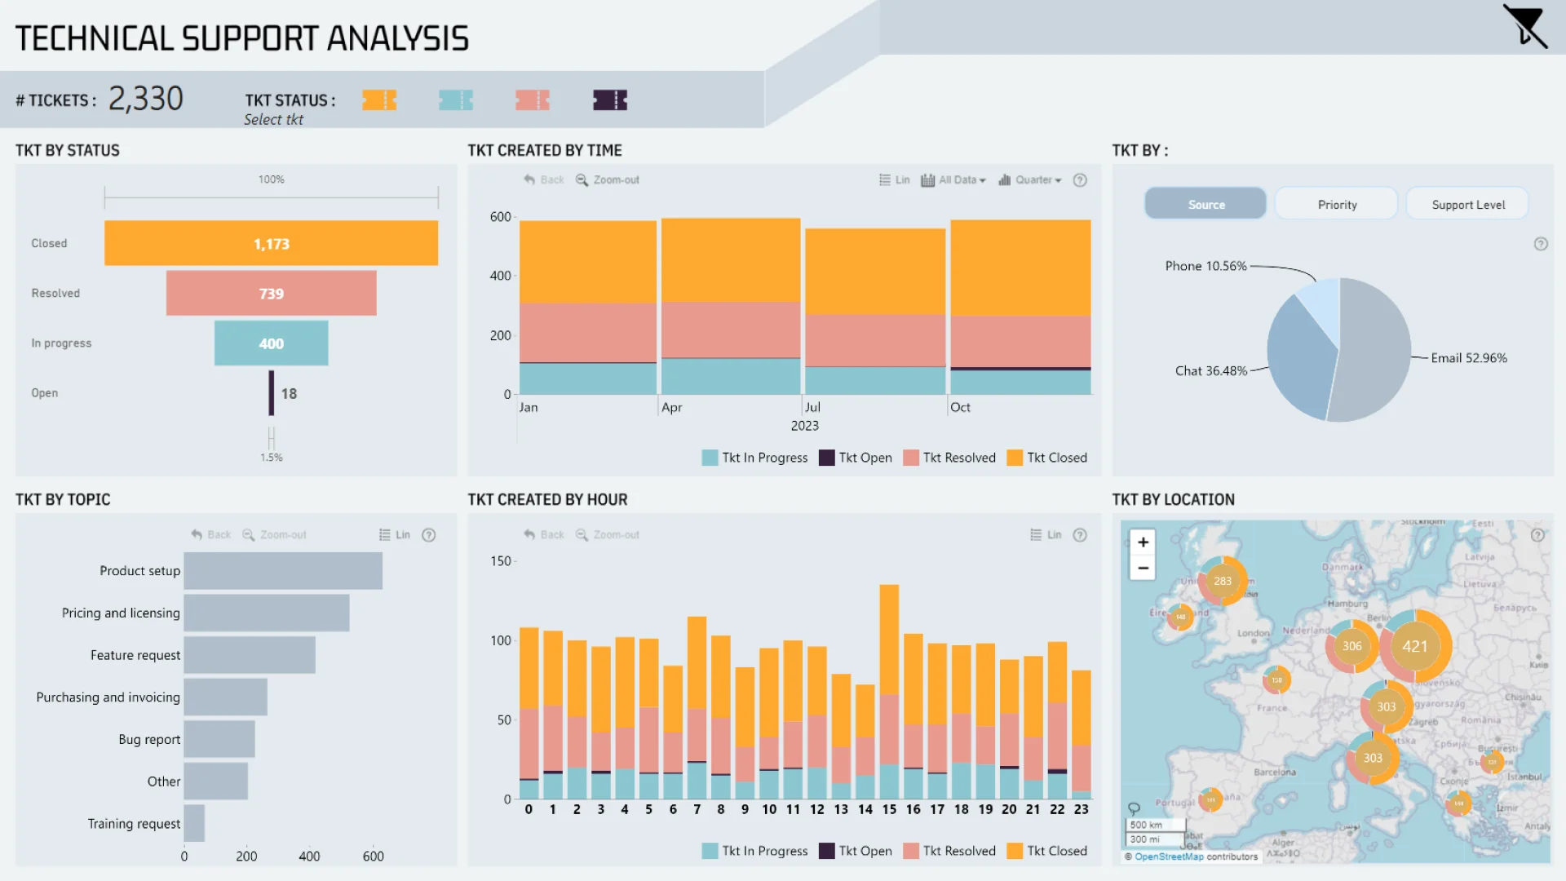Click the Other topic bar
The image size is (1566, 881).
(x=216, y=781)
